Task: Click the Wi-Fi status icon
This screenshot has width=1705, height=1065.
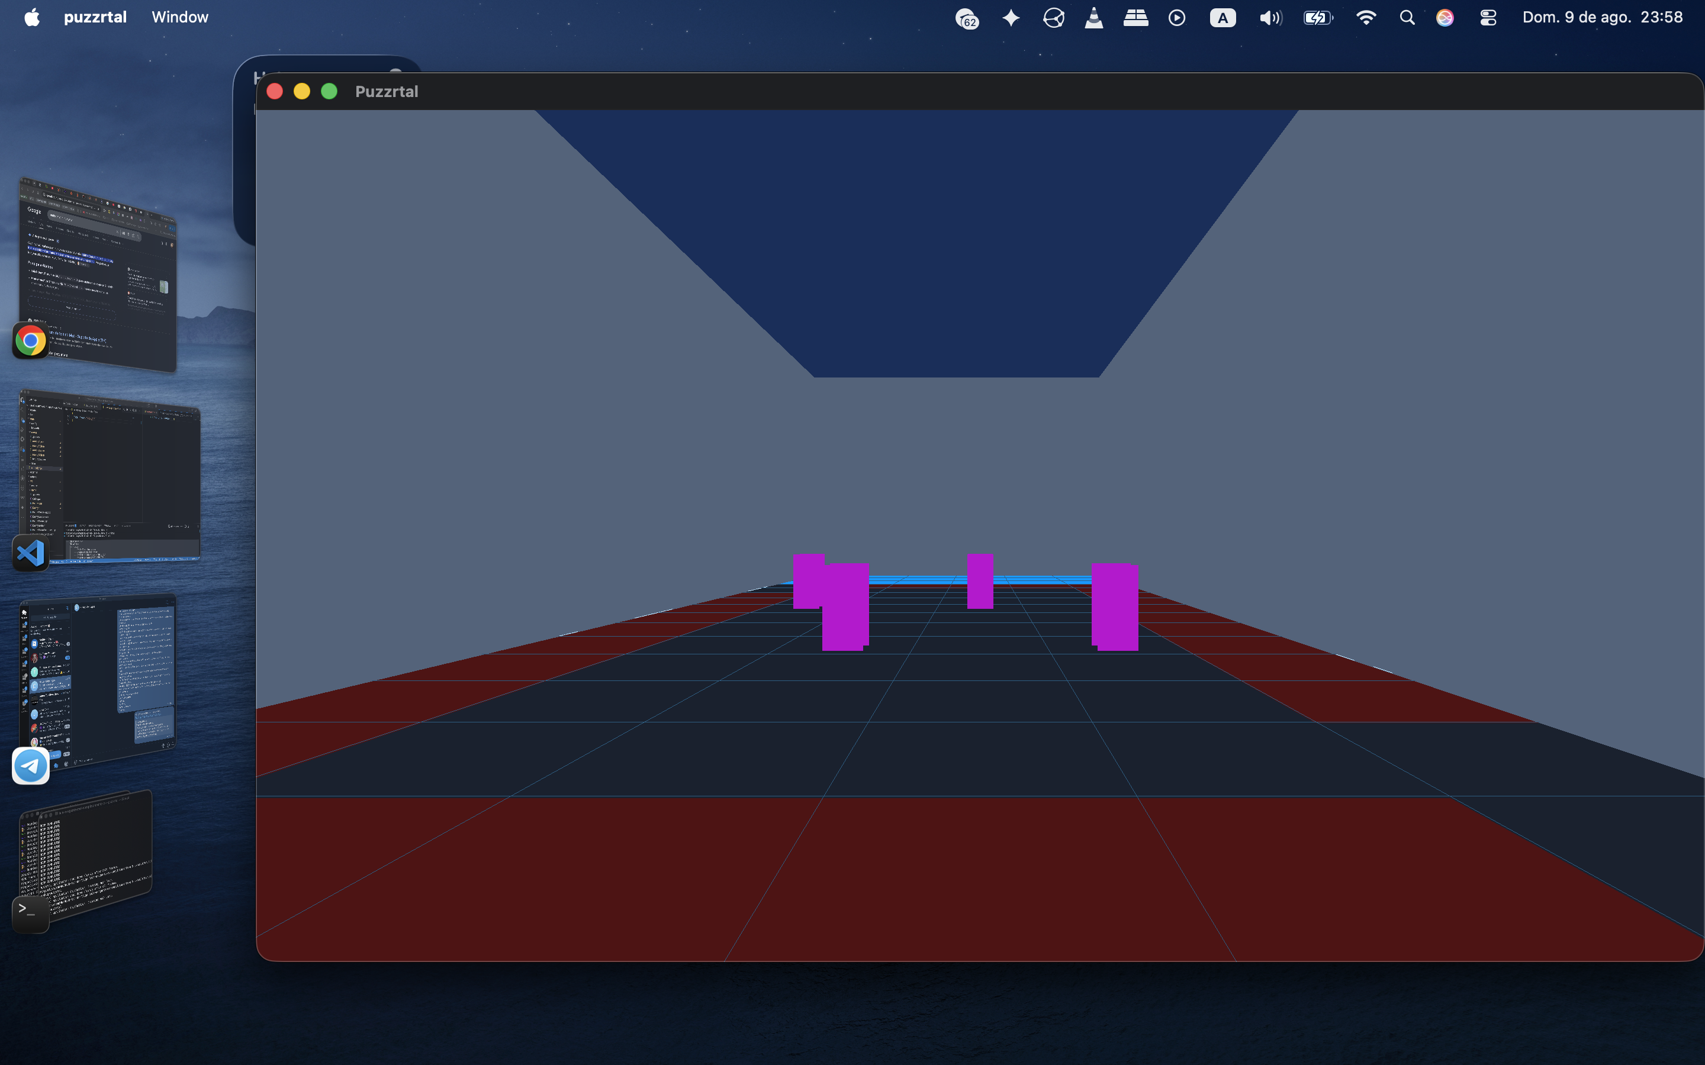Action: [x=1366, y=18]
